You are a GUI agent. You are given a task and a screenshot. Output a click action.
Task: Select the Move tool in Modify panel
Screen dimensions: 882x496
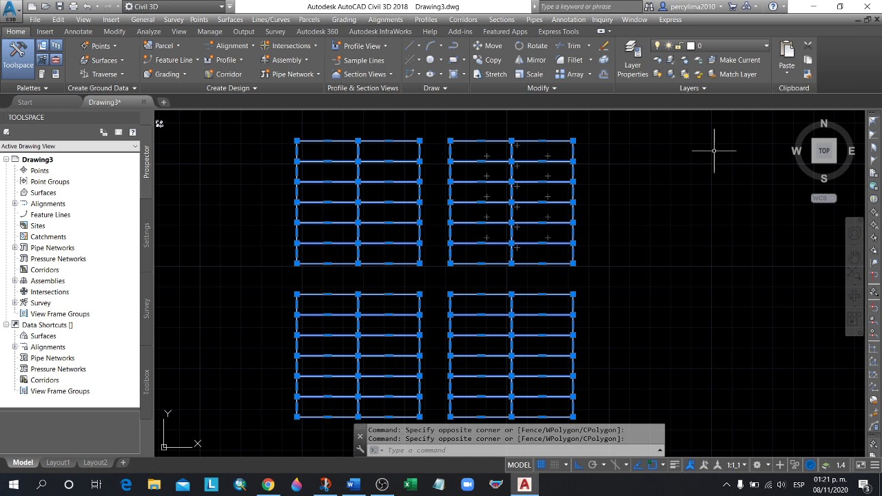click(487, 45)
